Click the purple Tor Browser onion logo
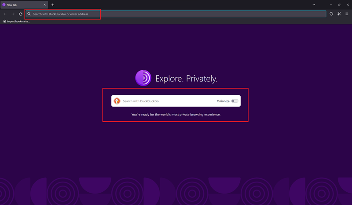352x205 pixels. [143, 78]
